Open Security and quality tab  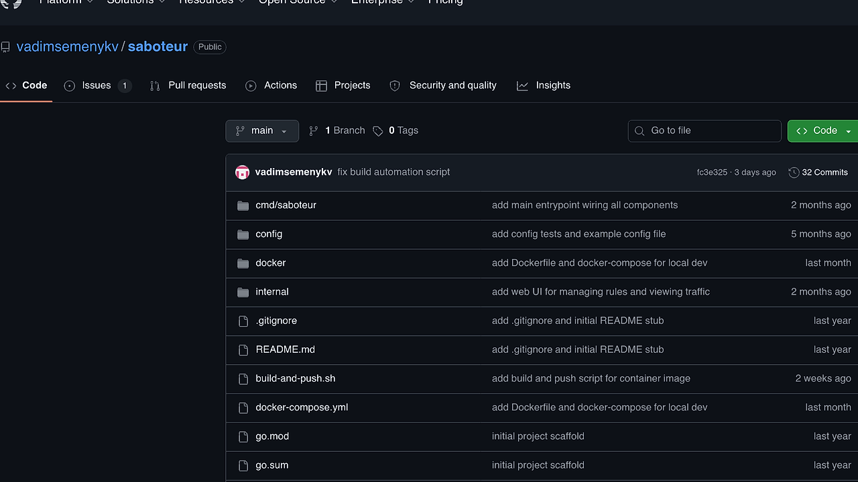pyautogui.click(x=443, y=86)
